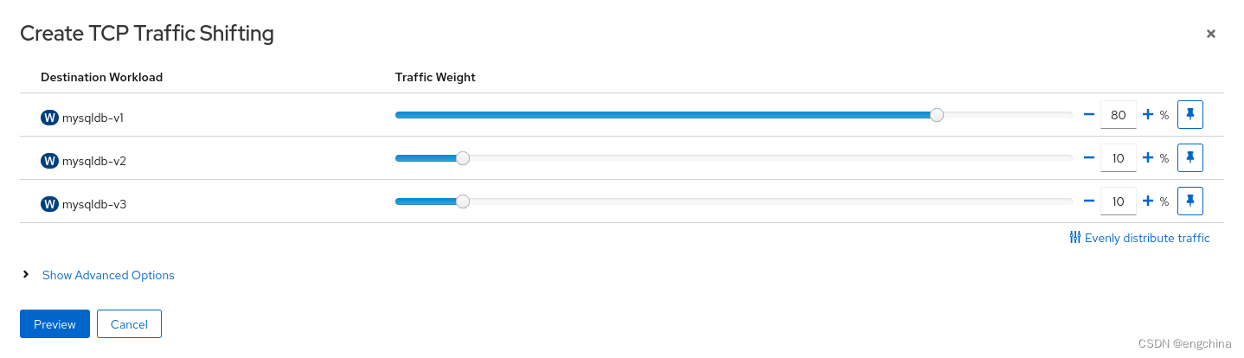Increase mysqldb-v3 weight with plus icon

[1148, 201]
